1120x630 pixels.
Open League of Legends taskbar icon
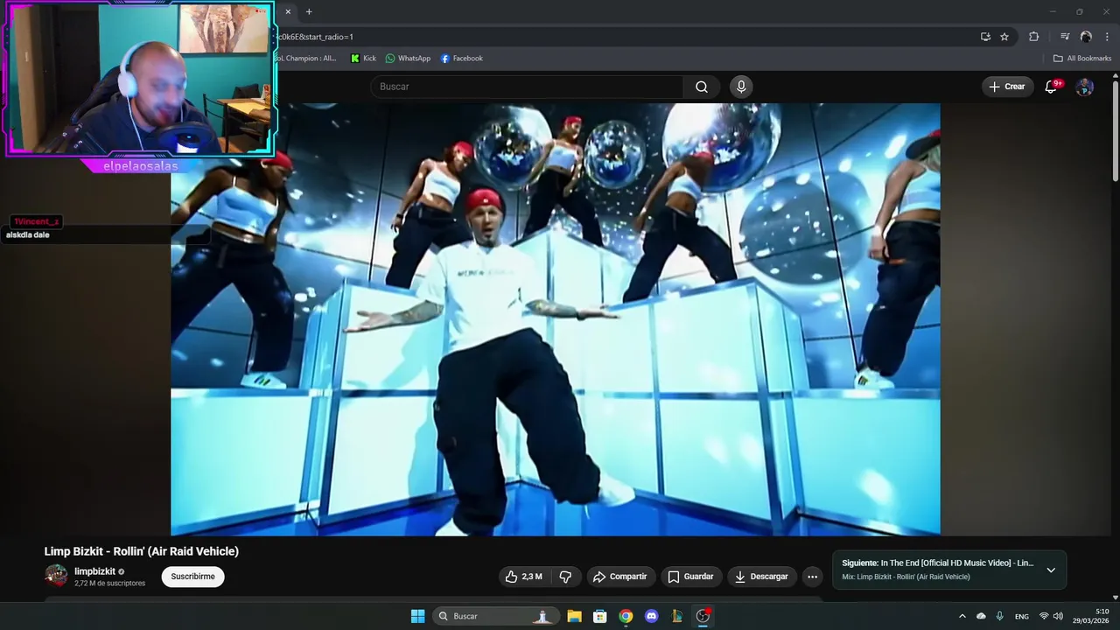pyautogui.click(x=677, y=616)
